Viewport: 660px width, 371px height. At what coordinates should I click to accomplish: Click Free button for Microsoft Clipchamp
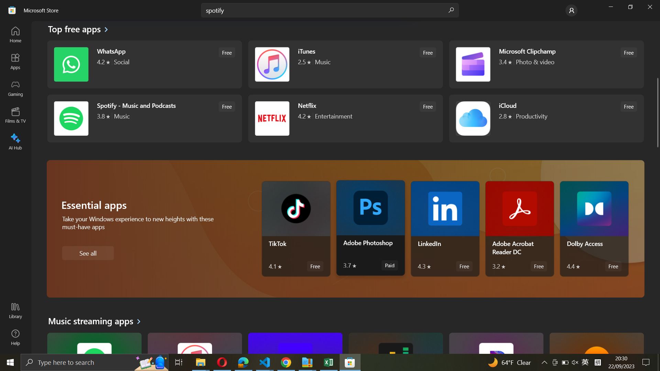point(629,53)
